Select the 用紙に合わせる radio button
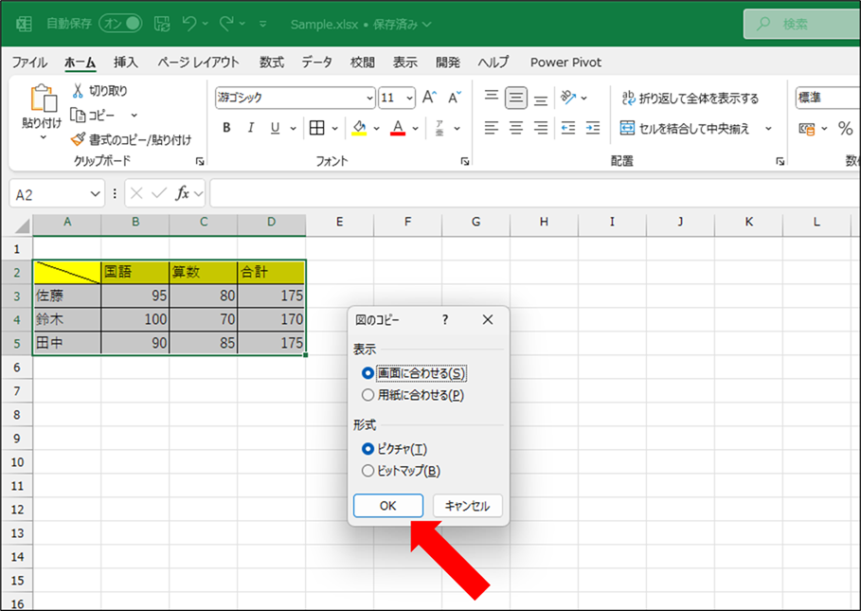Image resolution: width=861 pixels, height=611 pixels. [368, 395]
